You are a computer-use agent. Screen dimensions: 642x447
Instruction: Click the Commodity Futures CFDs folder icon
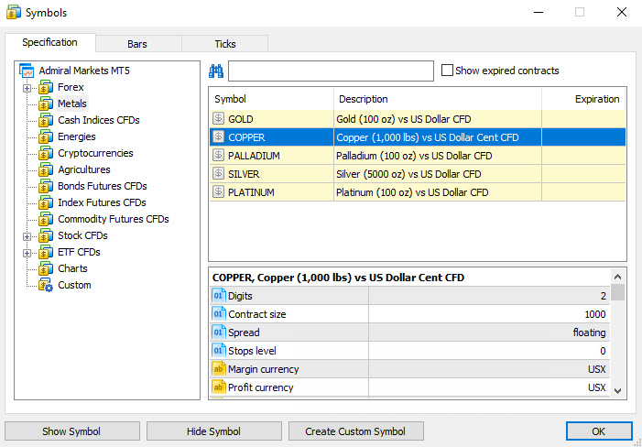(46, 220)
